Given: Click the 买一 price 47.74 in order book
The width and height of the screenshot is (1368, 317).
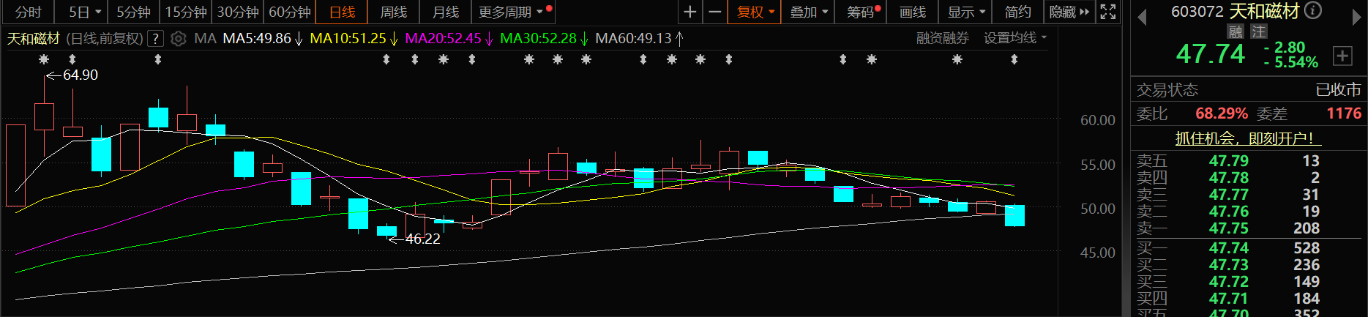Looking at the screenshot, I should [x=1229, y=248].
